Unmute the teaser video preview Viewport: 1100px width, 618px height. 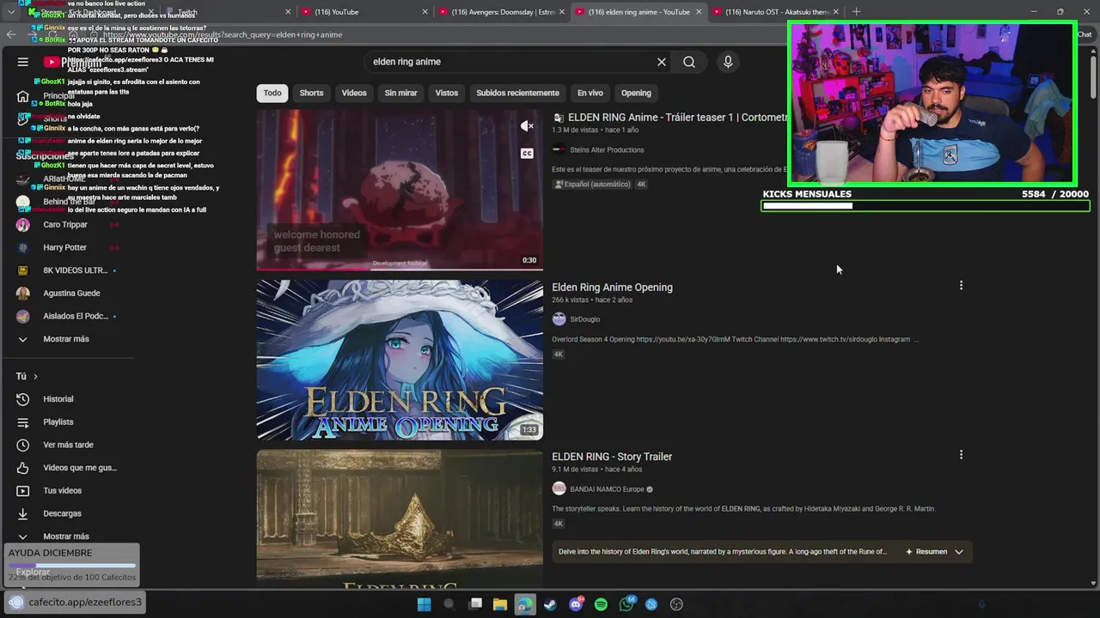527,126
